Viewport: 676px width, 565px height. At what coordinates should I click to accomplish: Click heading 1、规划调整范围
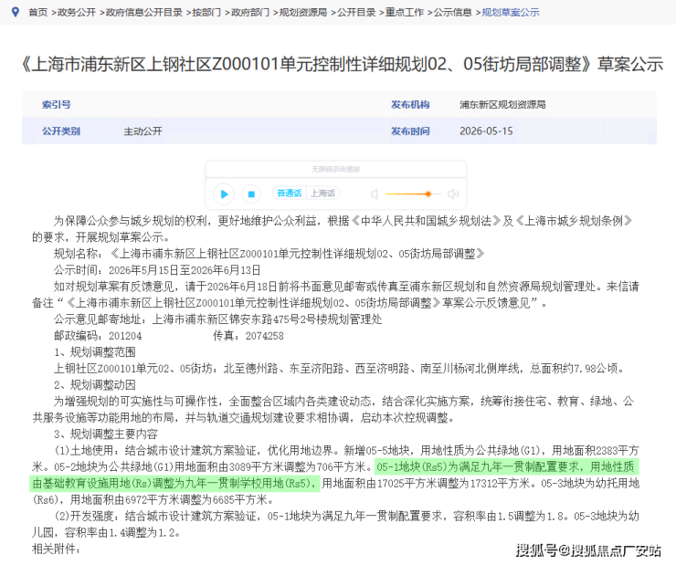[94, 351]
